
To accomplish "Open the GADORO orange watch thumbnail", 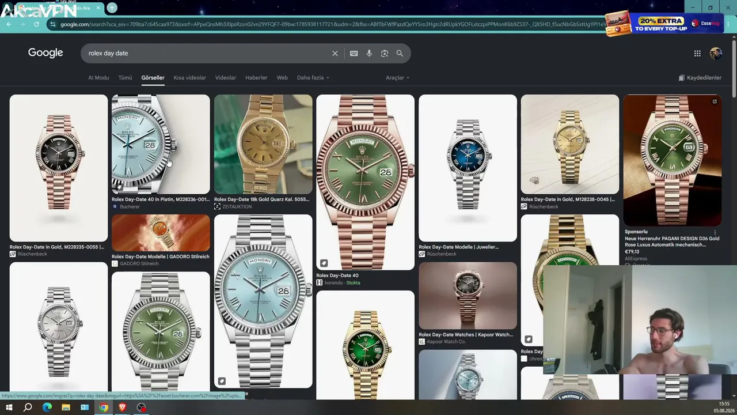I will coord(161,233).
